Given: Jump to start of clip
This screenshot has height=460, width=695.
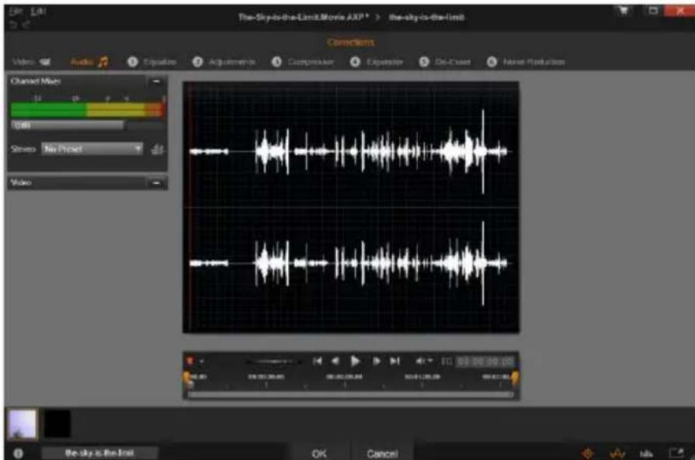Looking at the screenshot, I should 317,361.
